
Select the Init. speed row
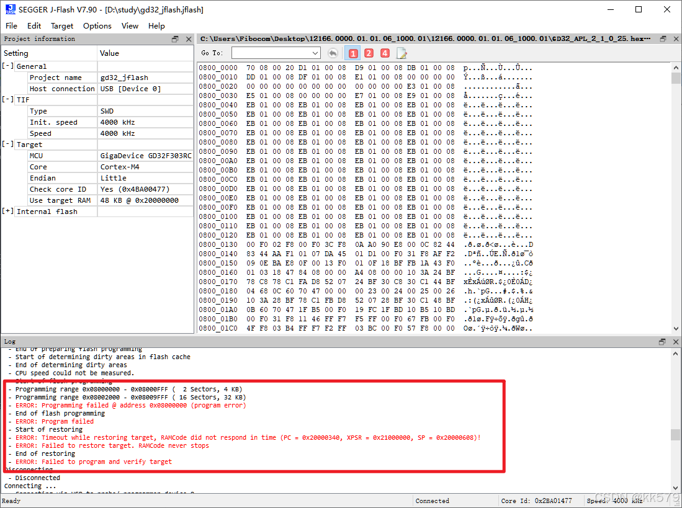coord(110,122)
